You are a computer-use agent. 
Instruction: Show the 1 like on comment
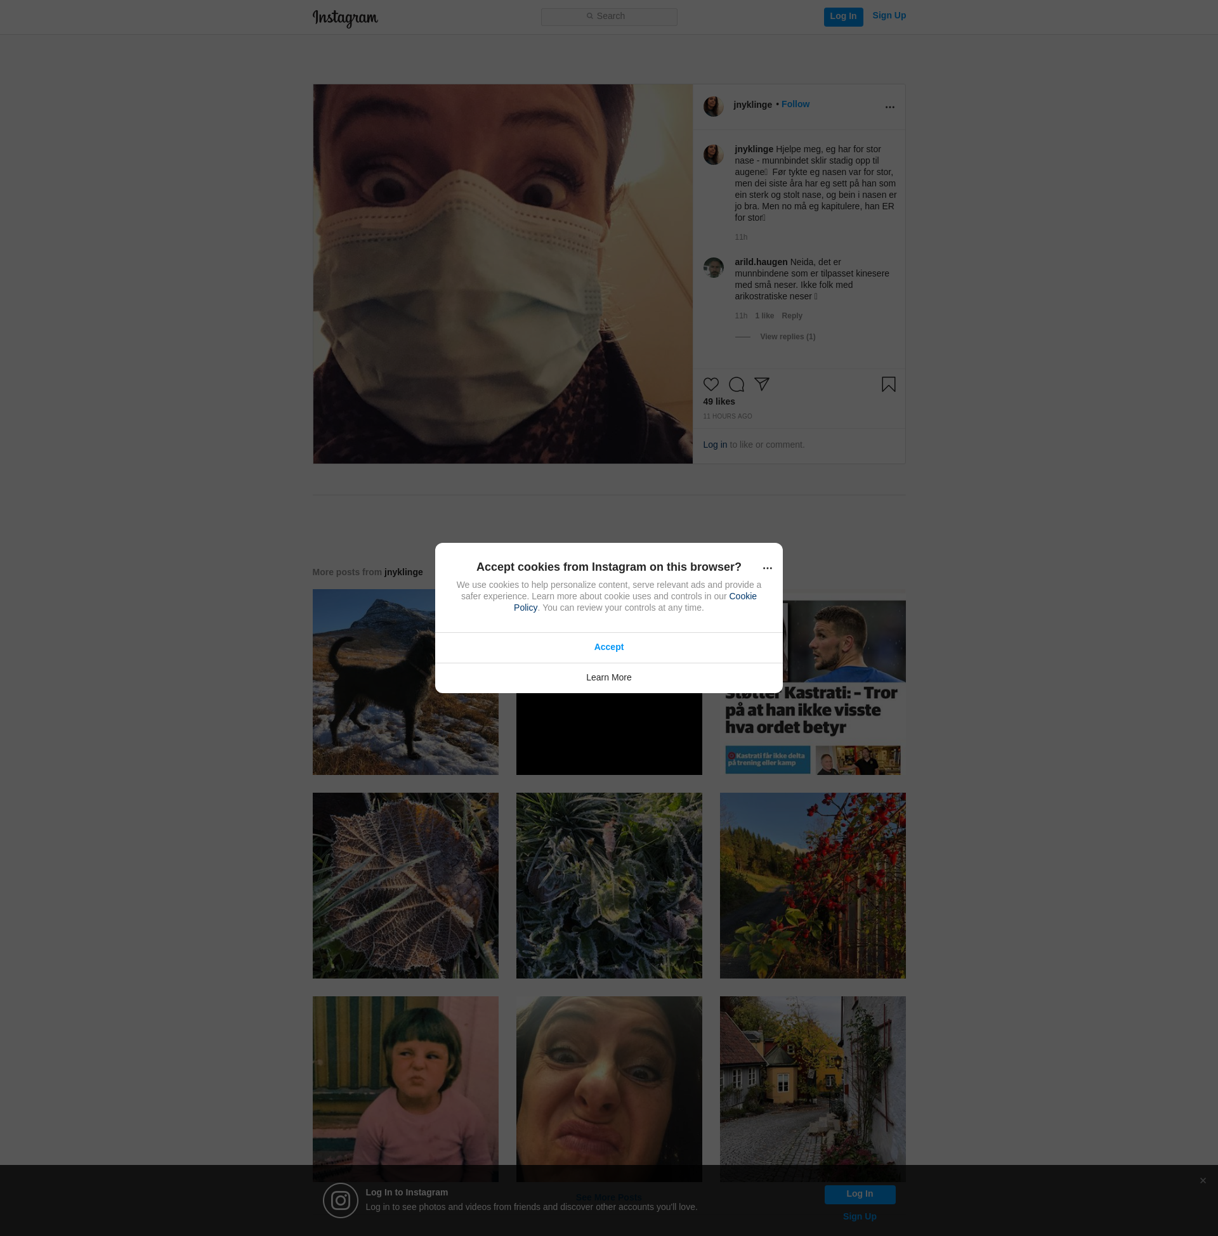tap(764, 316)
